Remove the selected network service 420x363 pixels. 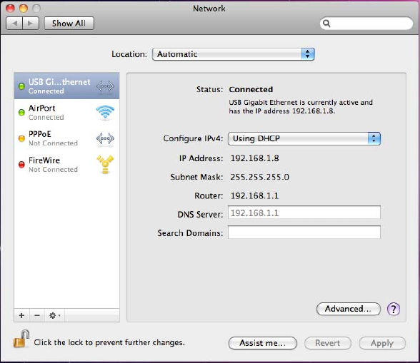(37, 315)
